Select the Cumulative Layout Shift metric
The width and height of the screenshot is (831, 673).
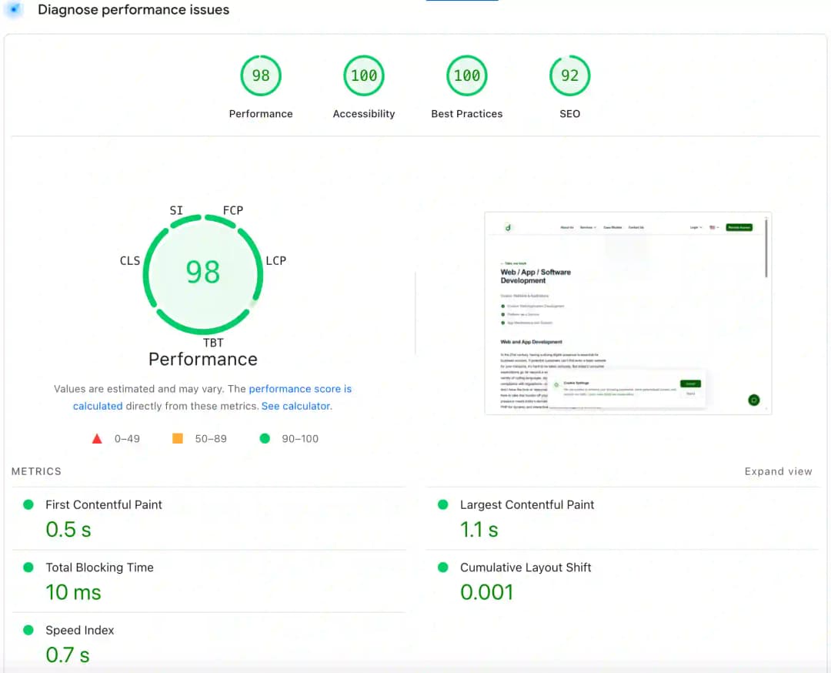tap(526, 568)
